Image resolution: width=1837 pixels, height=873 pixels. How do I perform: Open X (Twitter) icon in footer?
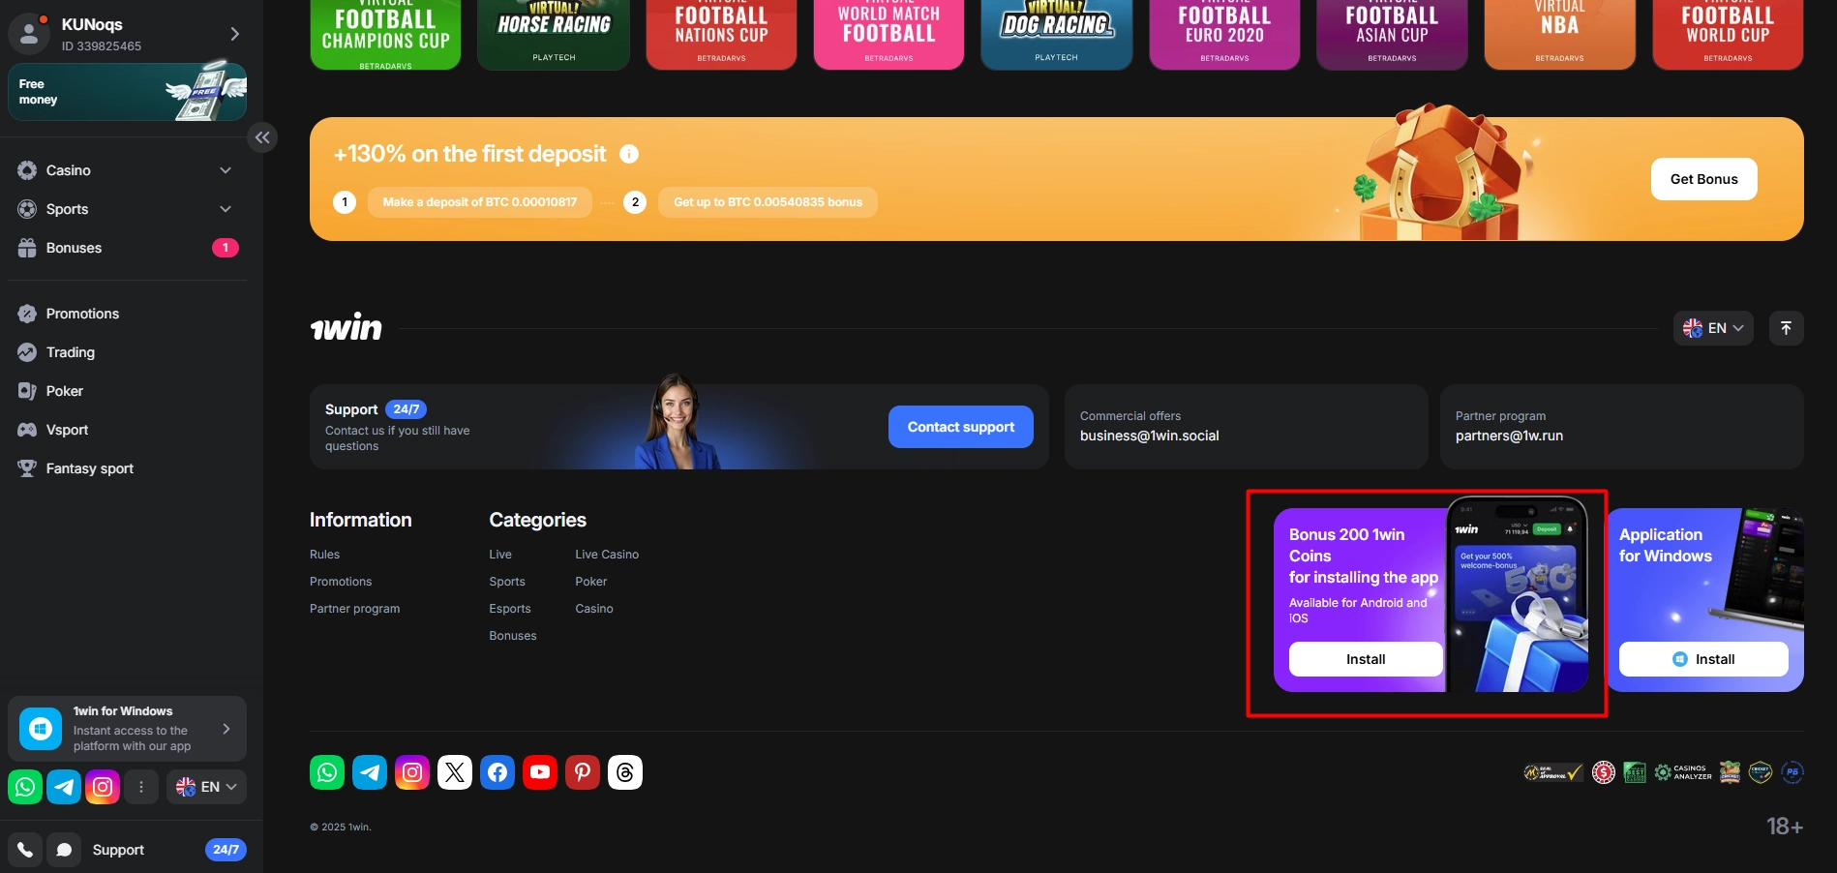tap(455, 772)
